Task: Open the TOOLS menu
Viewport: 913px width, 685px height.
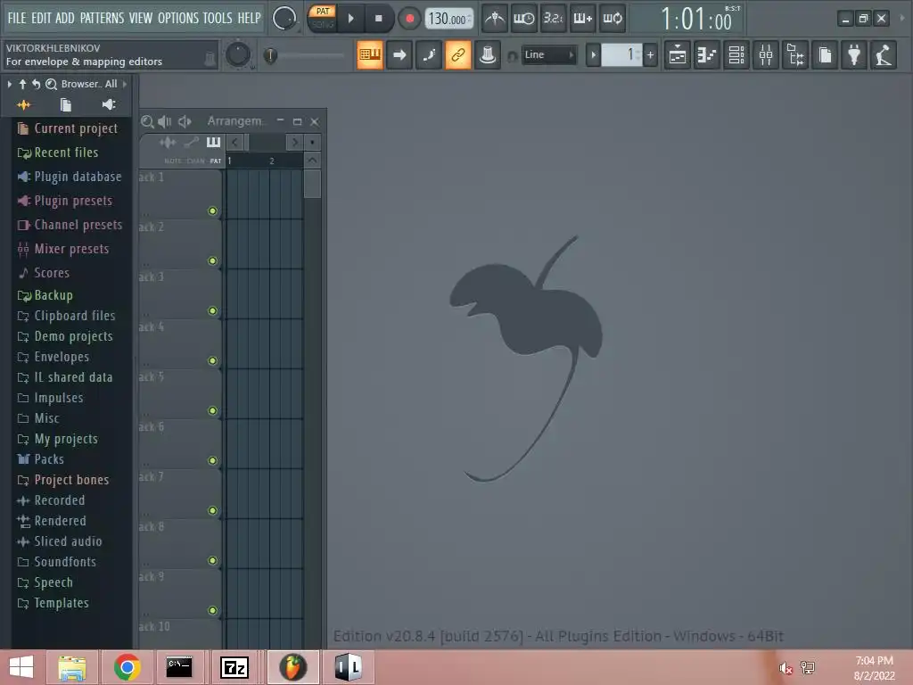Action: tap(218, 18)
